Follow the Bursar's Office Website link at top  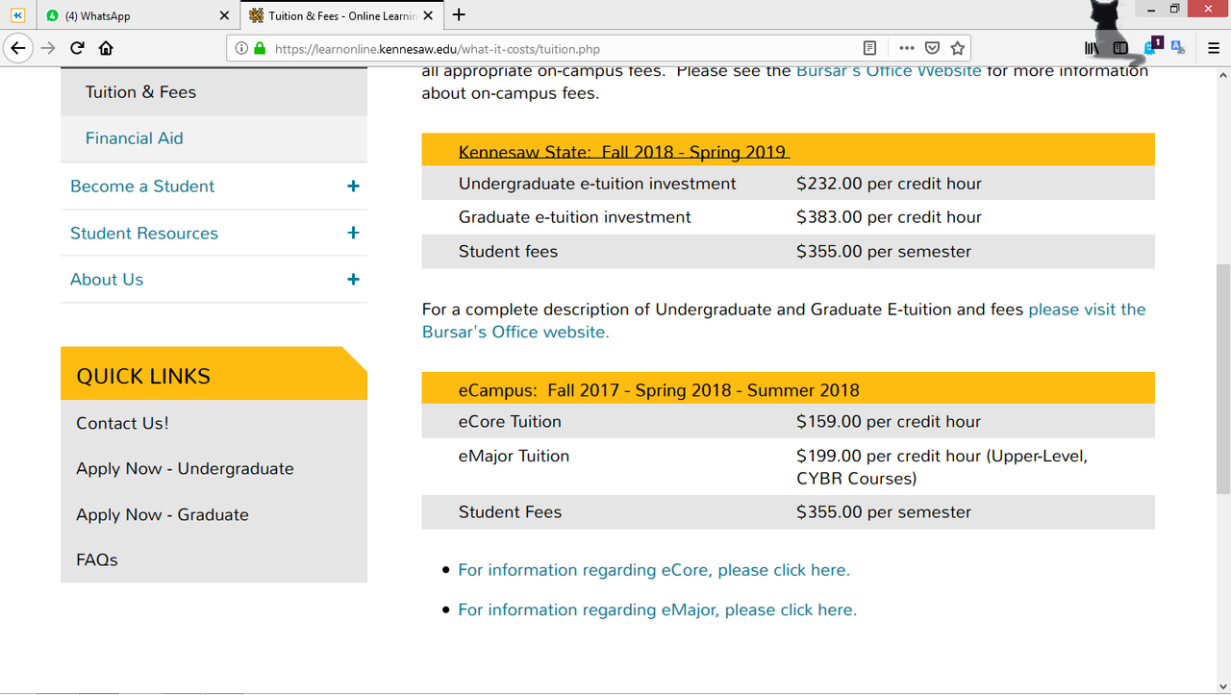click(x=889, y=71)
